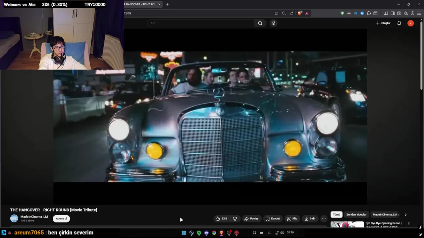Image resolution: width=424 pixels, height=238 pixels.
Task: Open the MadeInCinema_LM channel name link
Action: (x=34, y=217)
